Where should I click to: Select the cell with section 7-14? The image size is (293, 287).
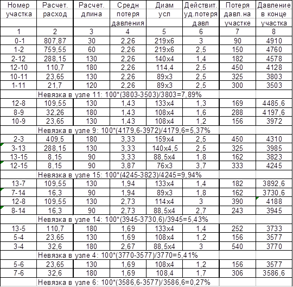[x=18, y=193]
